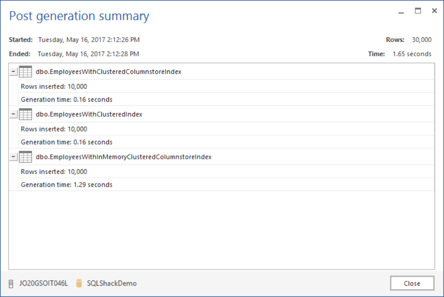The image size is (444, 297).
Task: Click the SQLShackDemo database label
Action: point(112,284)
